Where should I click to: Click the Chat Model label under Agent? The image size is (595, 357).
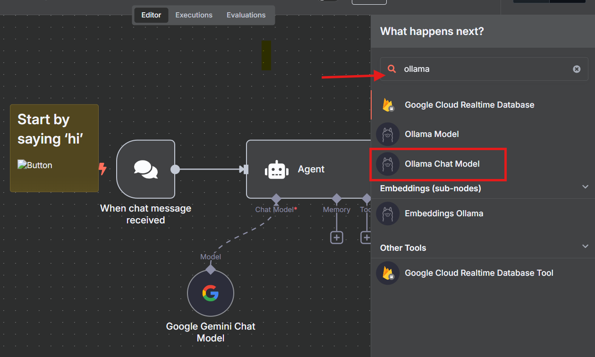[x=276, y=209]
